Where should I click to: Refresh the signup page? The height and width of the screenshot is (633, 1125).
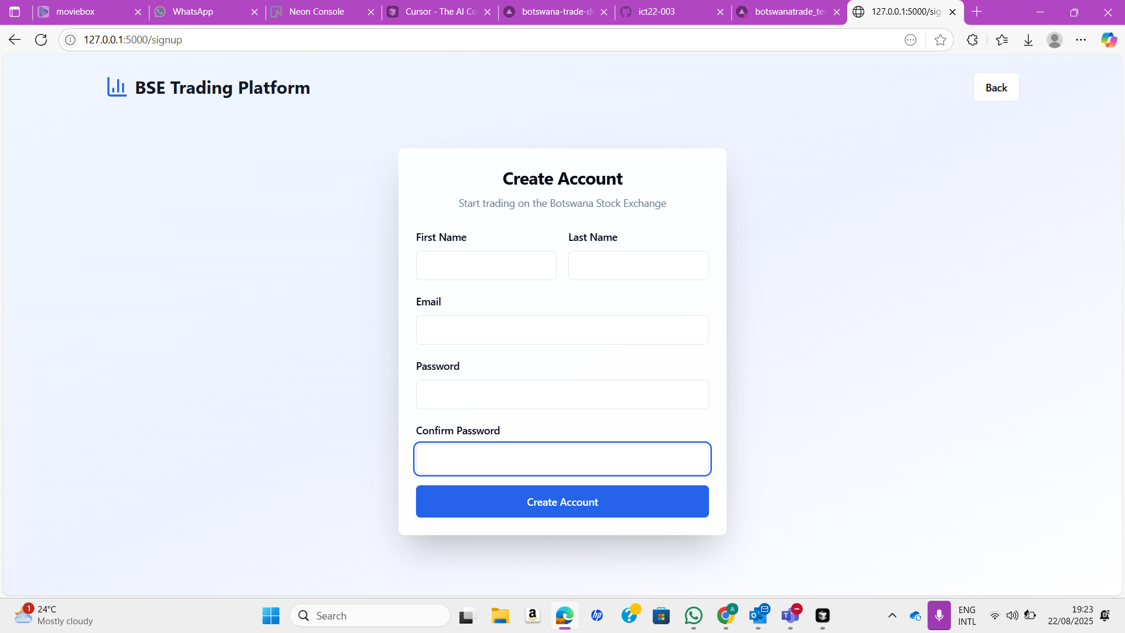pyautogui.click(x=41, y=40)
